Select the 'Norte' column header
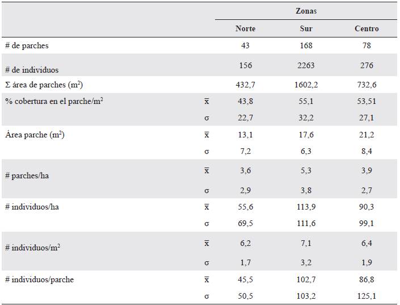 245,28
